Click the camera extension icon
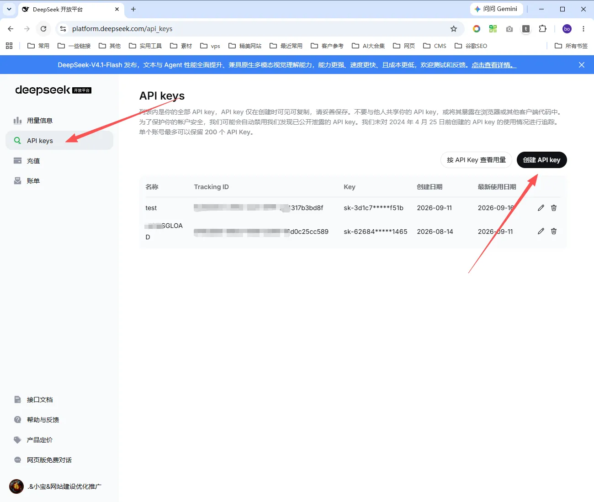 click(x=509, y=29)
